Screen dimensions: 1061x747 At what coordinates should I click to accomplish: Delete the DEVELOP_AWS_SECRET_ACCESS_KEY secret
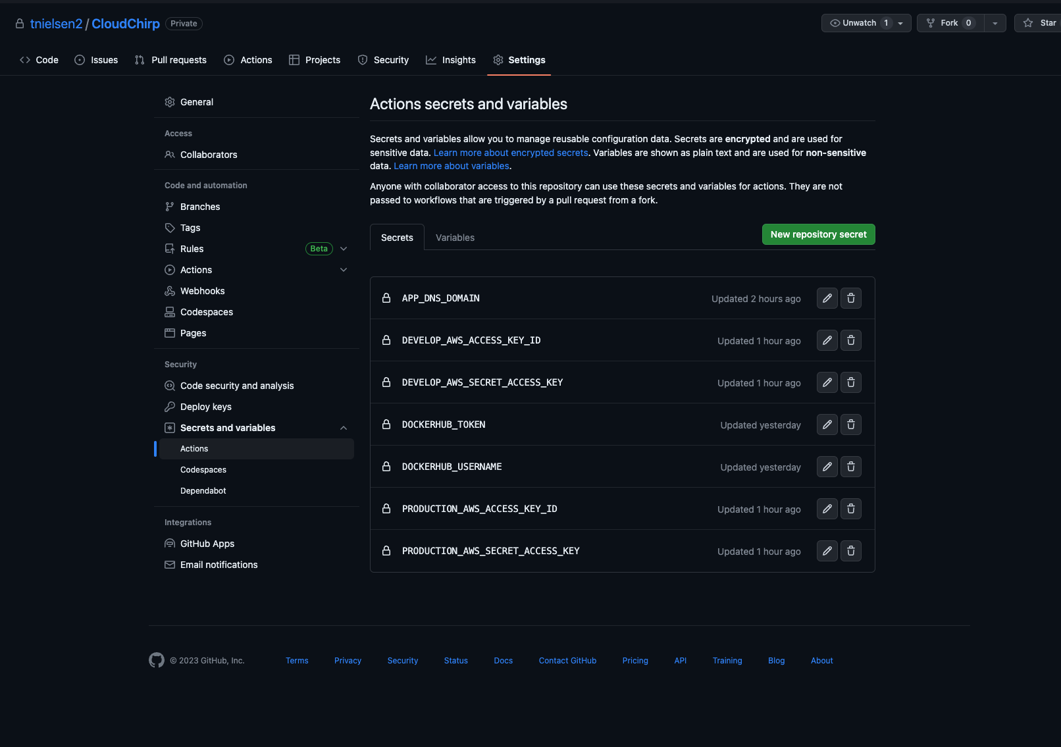coord(851,382)
